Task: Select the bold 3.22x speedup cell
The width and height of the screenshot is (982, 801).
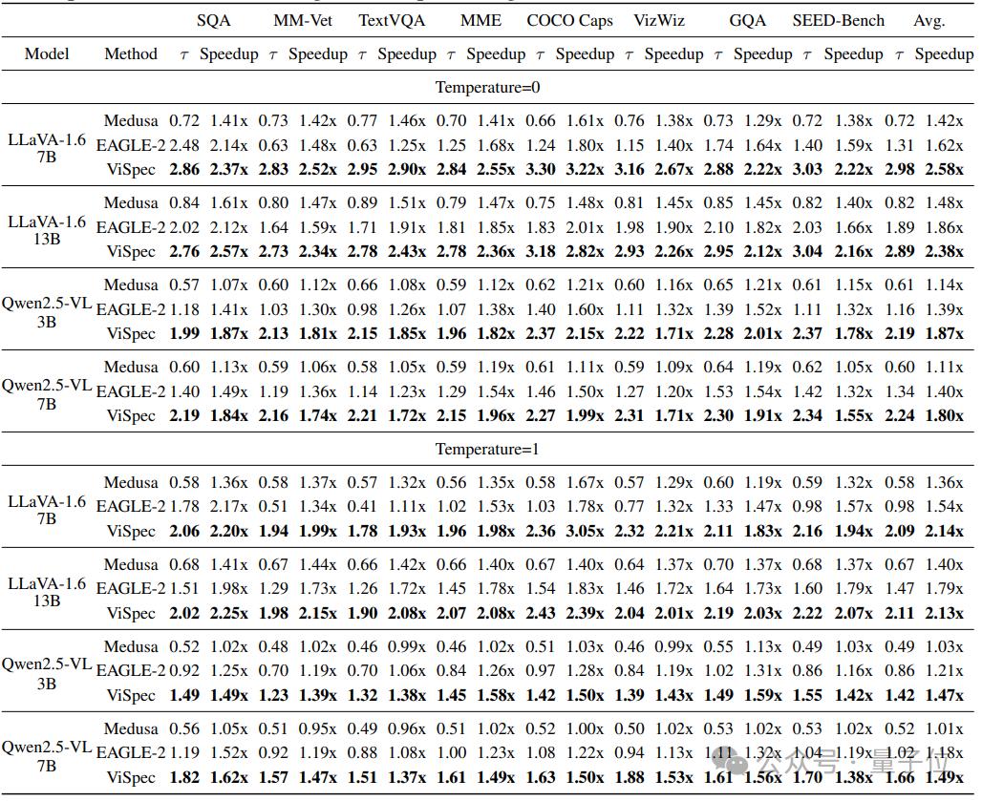Action: click(x=585, y=170)
